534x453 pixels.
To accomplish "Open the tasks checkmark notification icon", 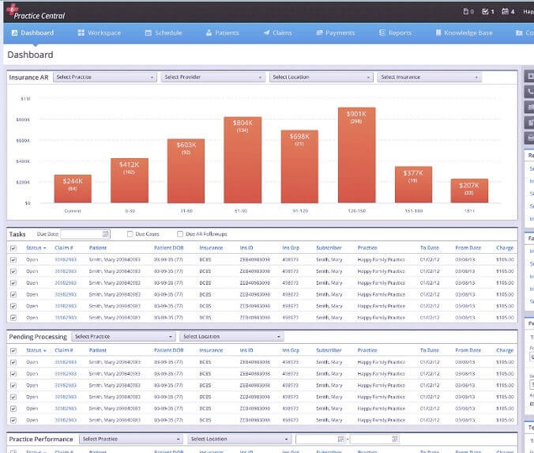I will (486, 12).
